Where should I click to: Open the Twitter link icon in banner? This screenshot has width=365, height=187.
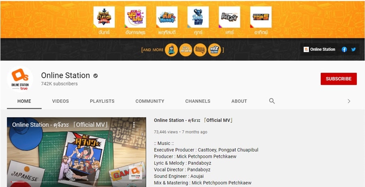[353, 49]
